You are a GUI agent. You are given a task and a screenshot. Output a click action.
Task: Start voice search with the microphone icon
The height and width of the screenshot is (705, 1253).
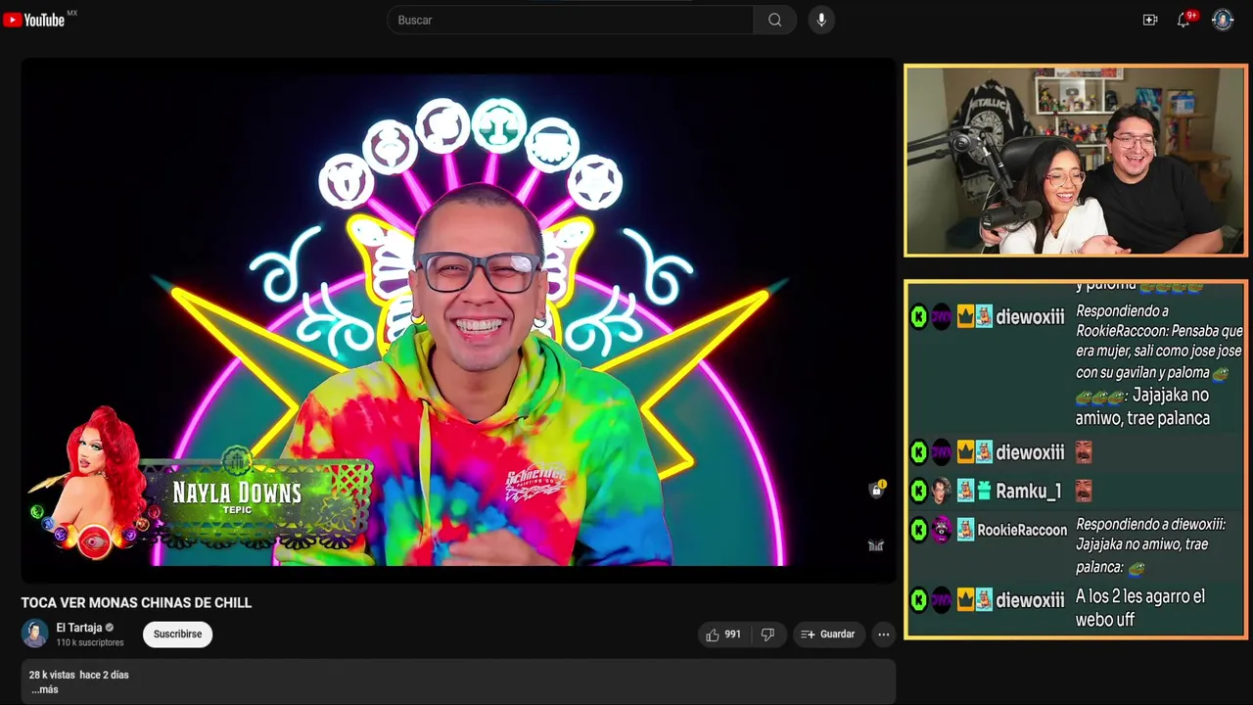(x=821, y=20)
